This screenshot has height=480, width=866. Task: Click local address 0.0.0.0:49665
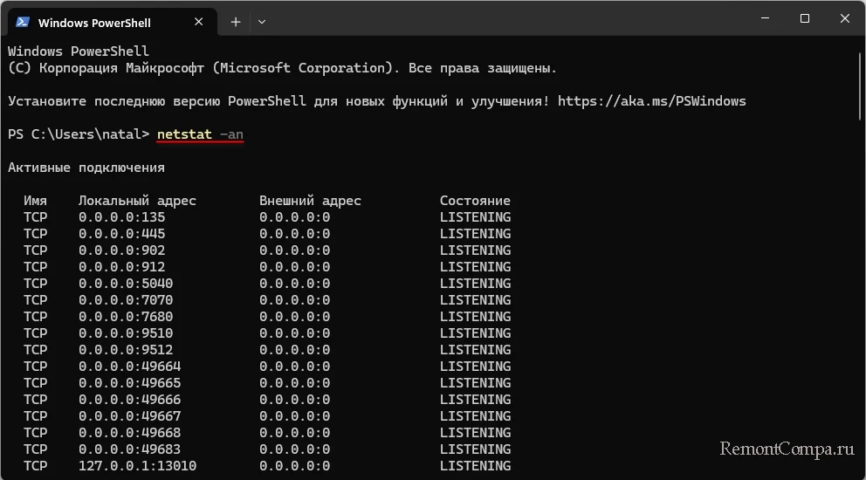pos(129,383)
